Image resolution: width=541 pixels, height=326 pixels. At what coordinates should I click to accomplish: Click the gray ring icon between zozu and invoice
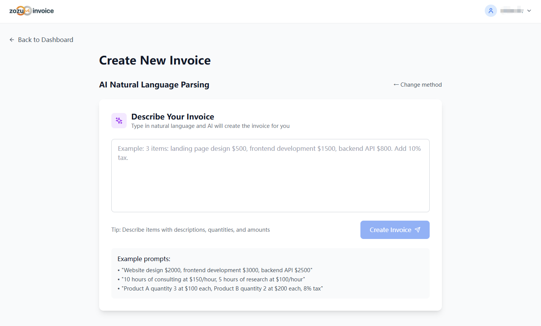pyautogui.click(x=27, y=10)
